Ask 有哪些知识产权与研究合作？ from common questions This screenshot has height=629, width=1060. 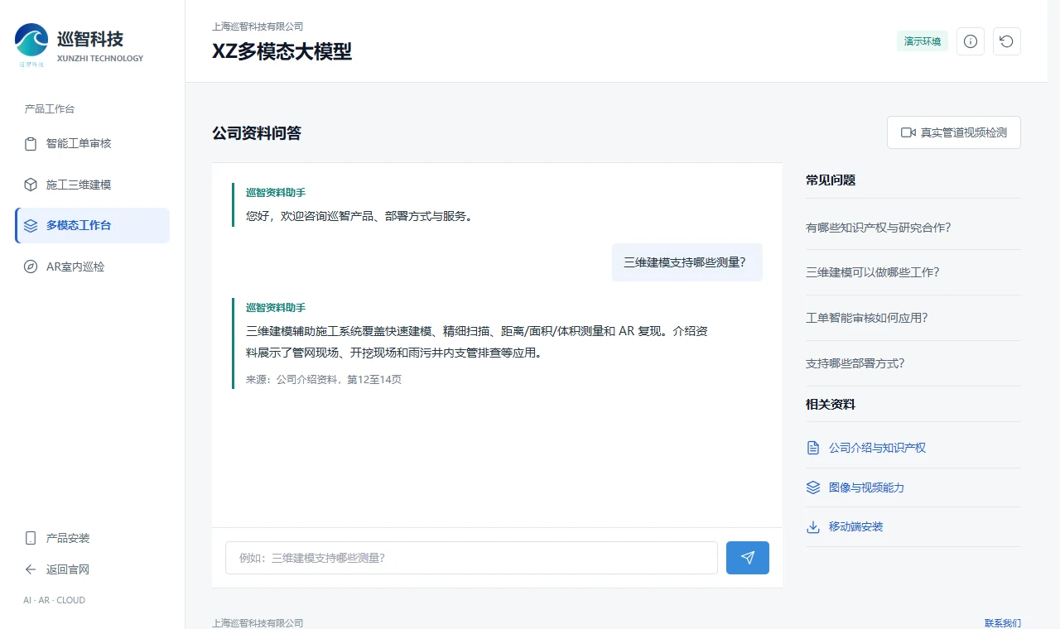tap(913, 228)
